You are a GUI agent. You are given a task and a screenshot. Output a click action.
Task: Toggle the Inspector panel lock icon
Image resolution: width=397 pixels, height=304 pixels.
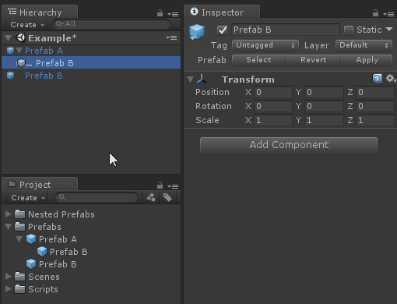(375, 13)
